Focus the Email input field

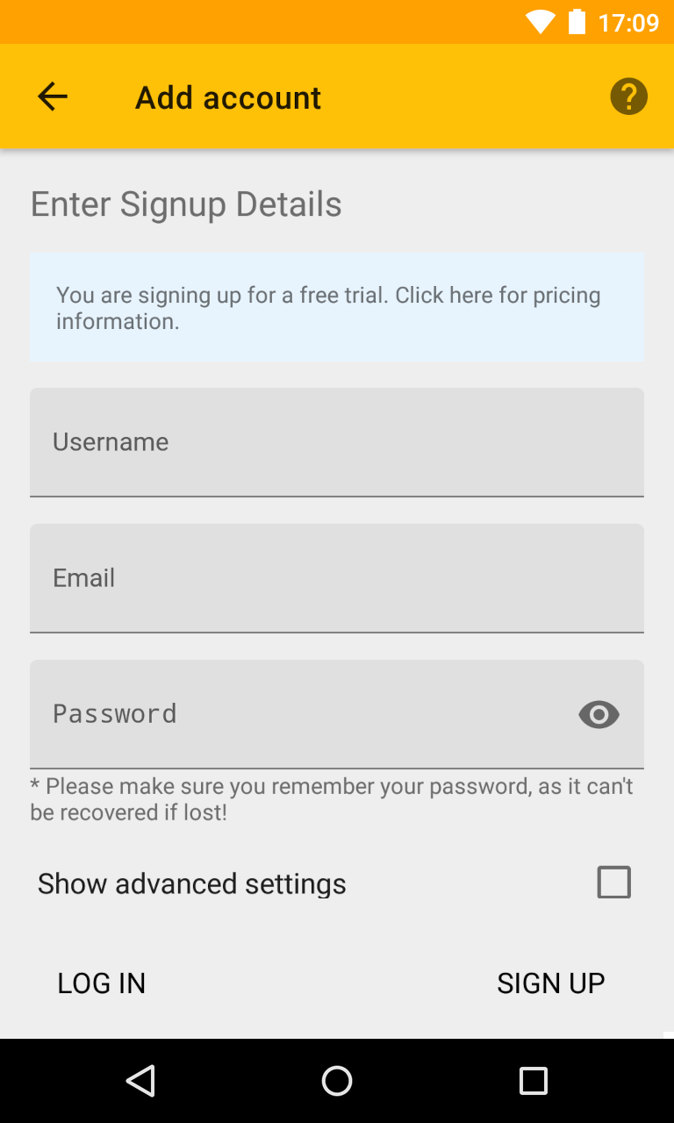(337, 578)
